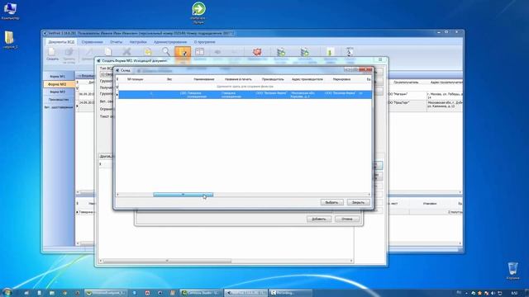Click the horizontal scrollbar thumb in Склад dialog
Image resolution: width=529 pixels, height=297 pixels.
[183, 195]
